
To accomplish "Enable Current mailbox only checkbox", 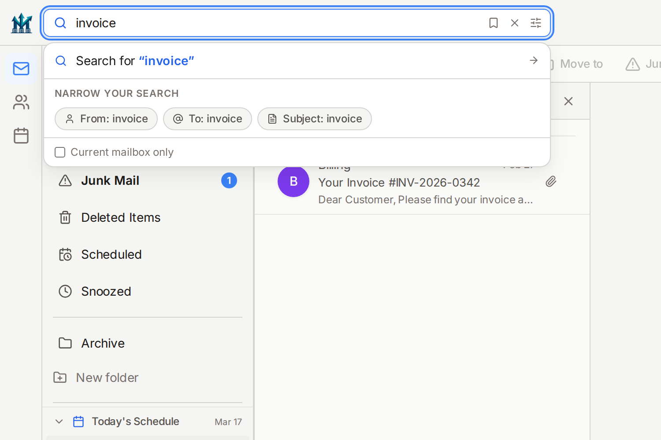I will coord(60,152).
